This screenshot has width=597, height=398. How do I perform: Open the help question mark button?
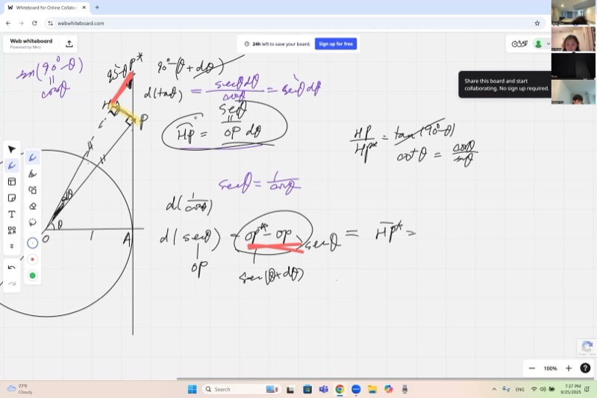click(586, 368)
